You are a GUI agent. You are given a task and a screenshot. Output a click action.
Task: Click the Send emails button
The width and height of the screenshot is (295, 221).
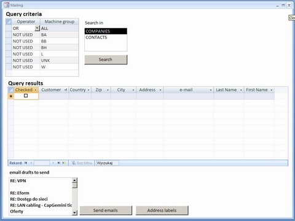(x=106, y=211)
